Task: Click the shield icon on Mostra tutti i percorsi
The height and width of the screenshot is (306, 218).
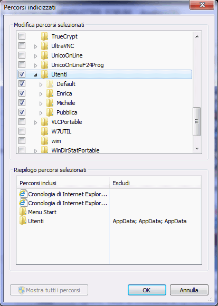Action: point(21,290)
